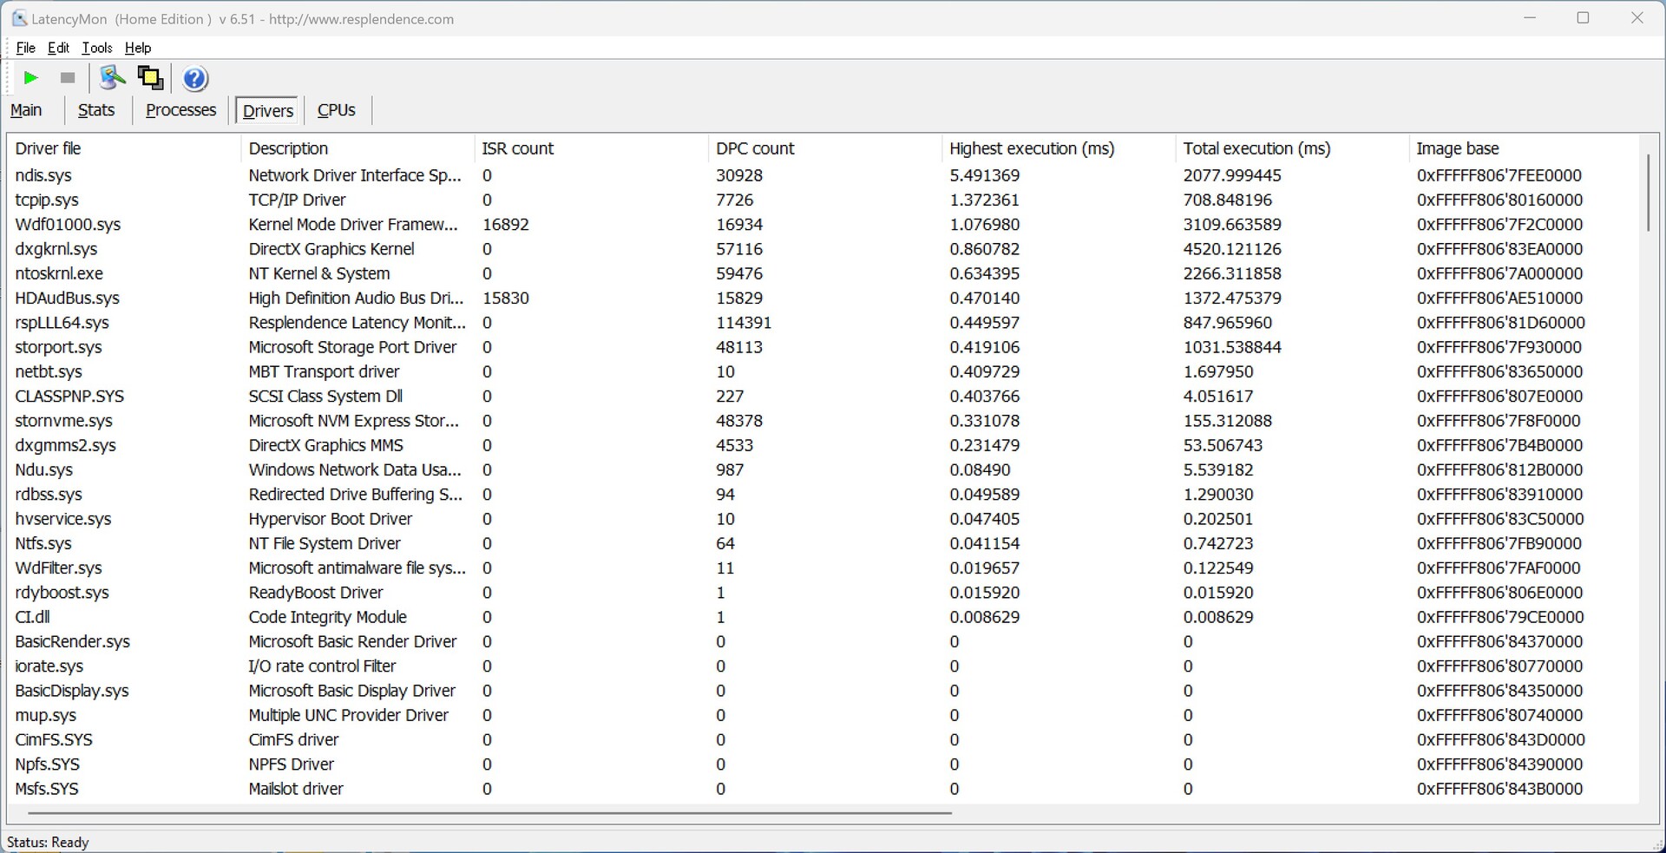Click the gray stop monitor icon
1666x853 pixels.
pyautogui.click(x=68, y=78)
